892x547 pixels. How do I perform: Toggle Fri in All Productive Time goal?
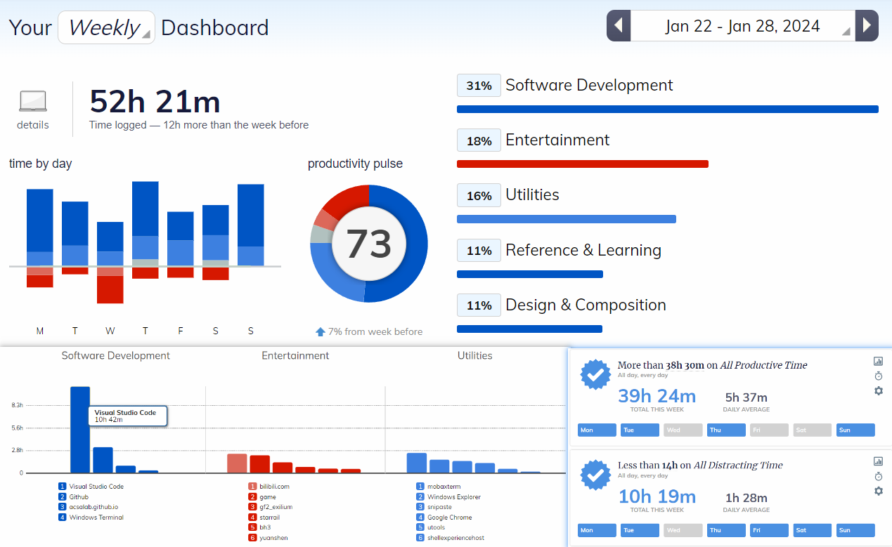(x=769, y=430)
